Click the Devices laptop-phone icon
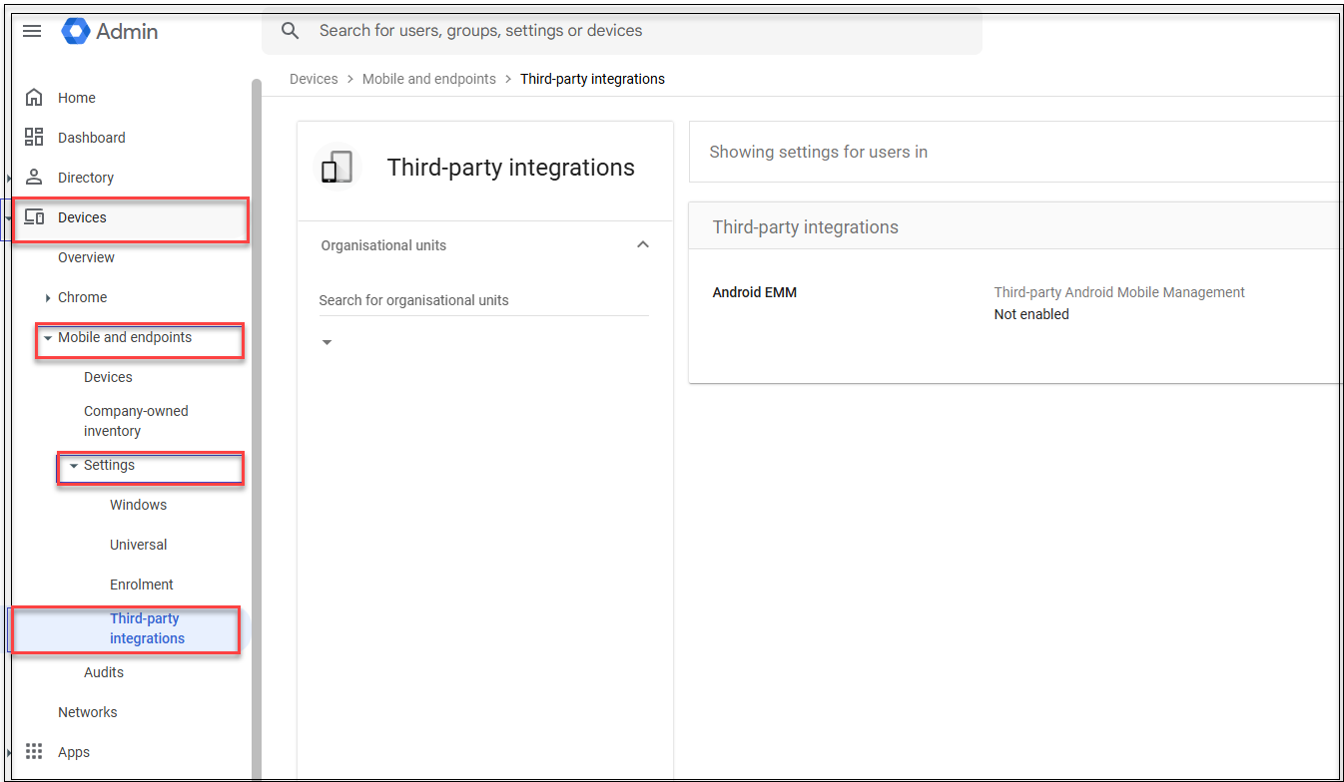 pyautogui.click(x=34, y=217)
